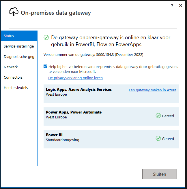Uncheck the send usage data checkbox
Screen dimensions: 187x189
(x=46, y=67)
